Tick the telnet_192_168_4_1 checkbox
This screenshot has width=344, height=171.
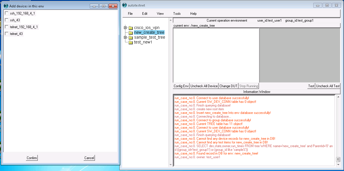point(7,27)
